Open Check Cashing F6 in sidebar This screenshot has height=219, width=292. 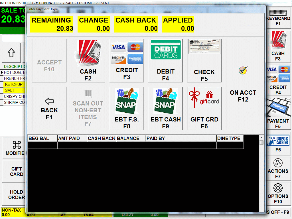coord(278,143)
